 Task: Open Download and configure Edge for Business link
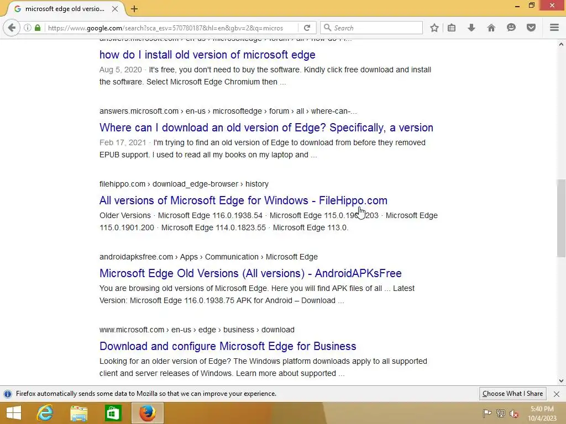(x=228, y=346)
